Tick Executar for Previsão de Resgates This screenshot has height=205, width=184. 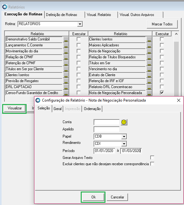(x=79, y=81)
